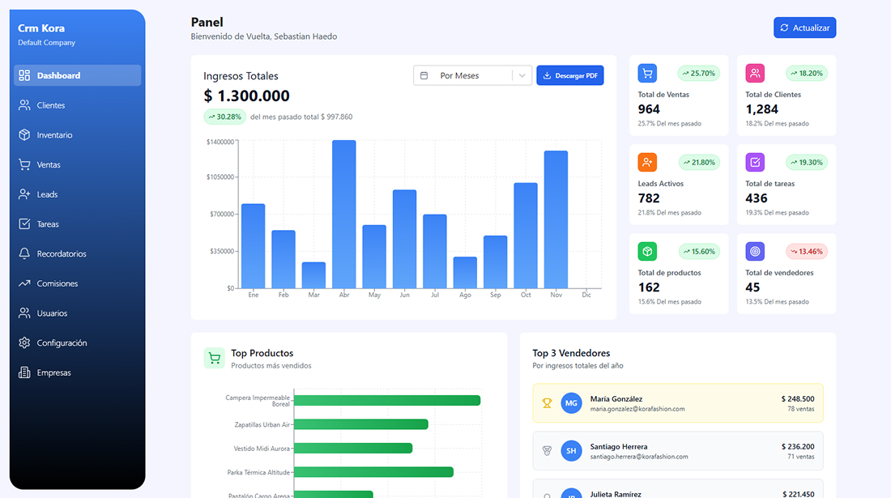Open the Comisiones sidebar section

[57, 283]
